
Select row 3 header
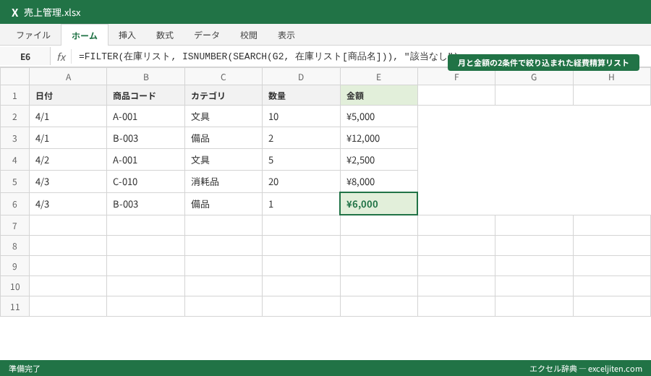tap(14, 138)
